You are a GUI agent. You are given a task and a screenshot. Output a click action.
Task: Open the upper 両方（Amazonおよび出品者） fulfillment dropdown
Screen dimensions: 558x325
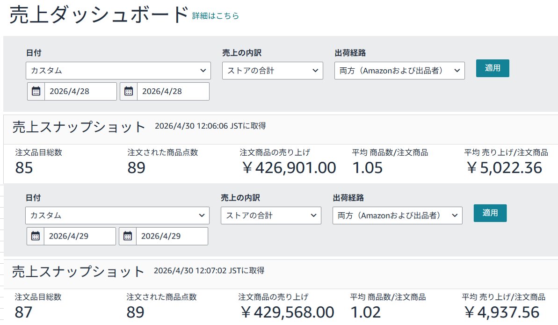[399, 71]
